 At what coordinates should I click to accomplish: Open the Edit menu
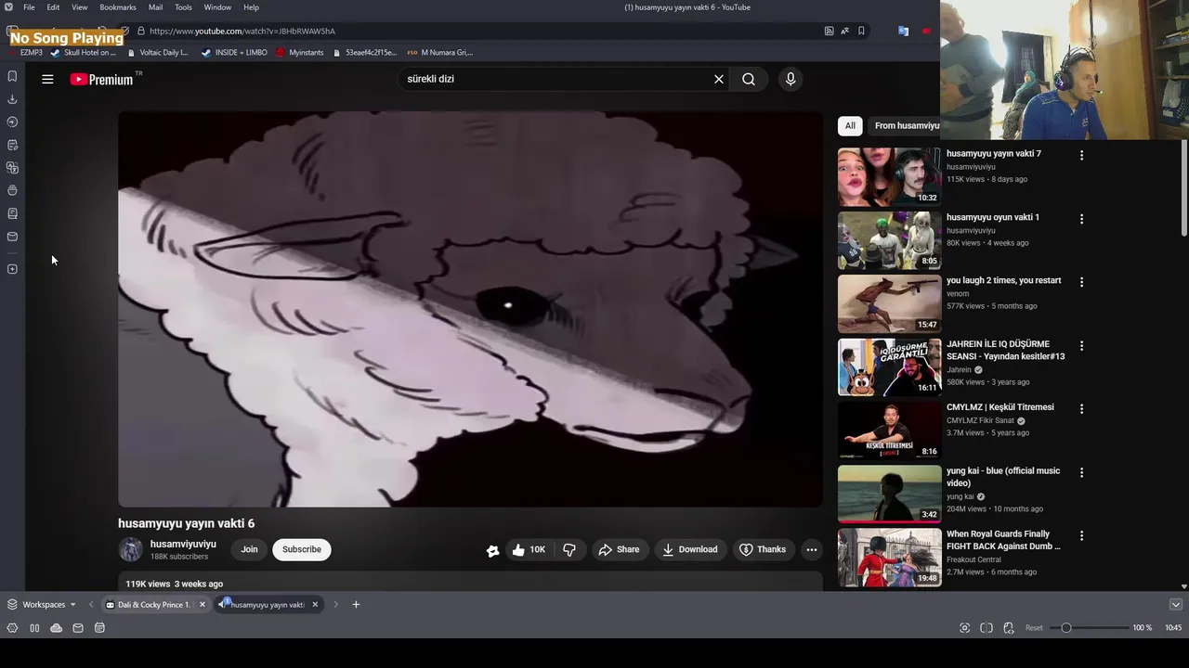pyautogui.click(x=53, y=7)
